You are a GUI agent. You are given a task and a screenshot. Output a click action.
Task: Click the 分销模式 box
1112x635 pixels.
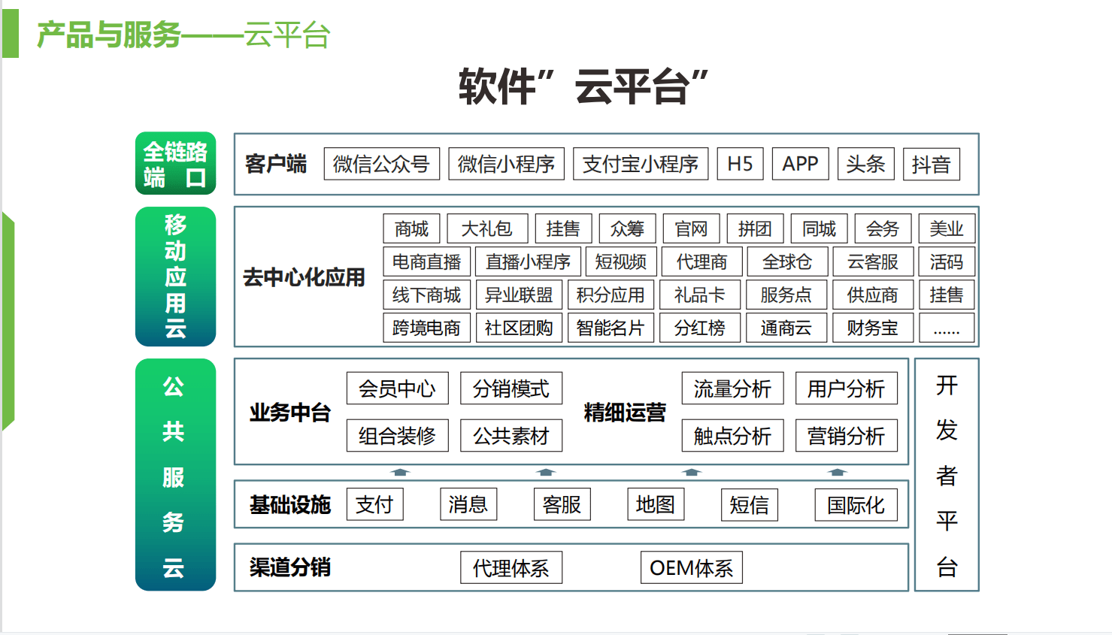click(x=511, y=389)
